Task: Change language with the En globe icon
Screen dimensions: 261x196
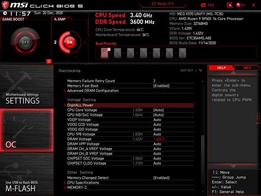Action: pos(241,5)
